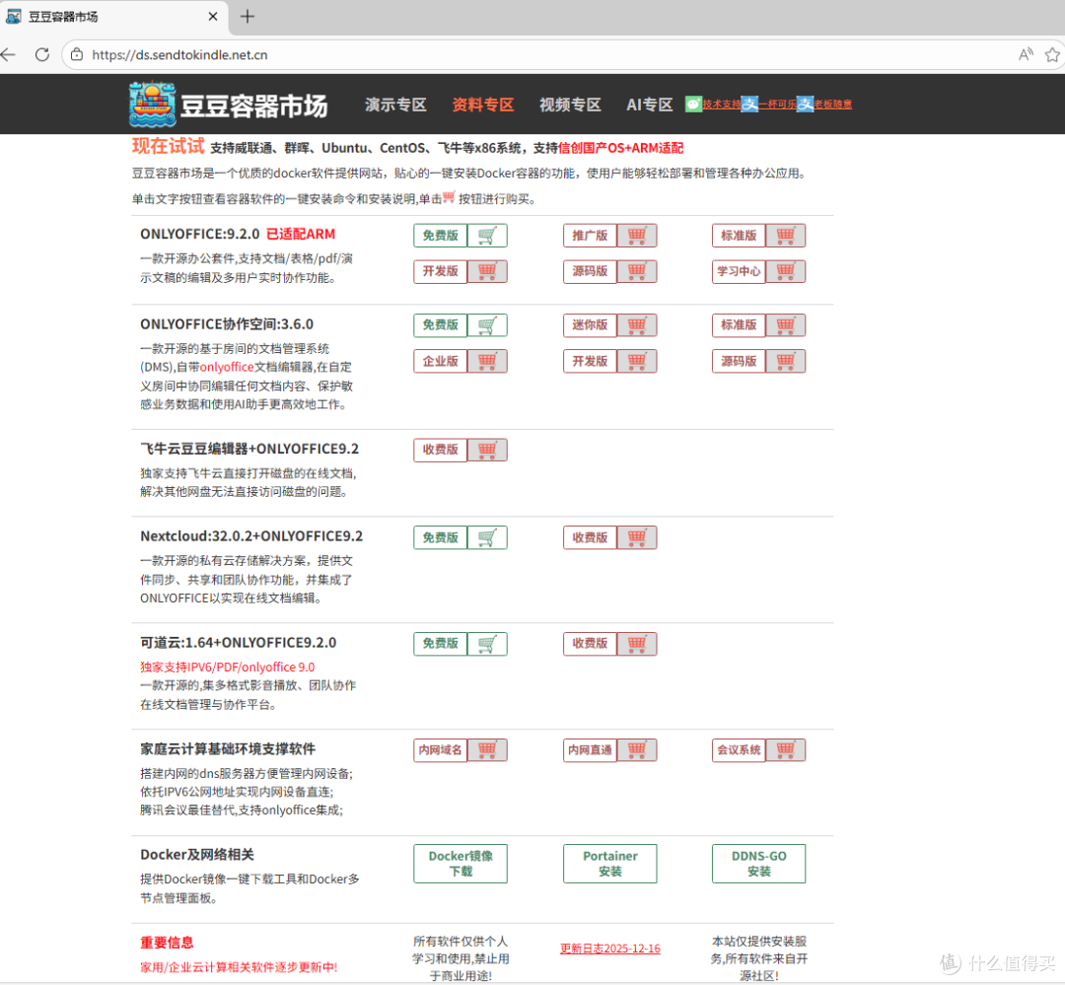This screenshot has width=1065, height=985.
Task: Close the 豆豆容器市场 browser tab
Action: 213,17
